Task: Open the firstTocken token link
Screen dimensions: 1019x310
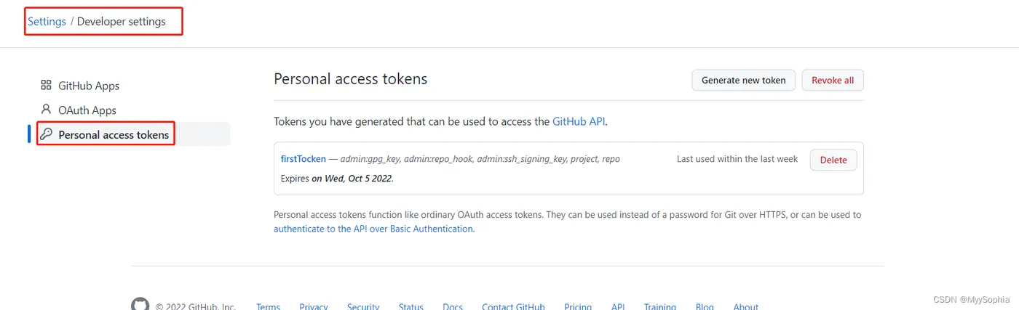Action: [303, 159]
